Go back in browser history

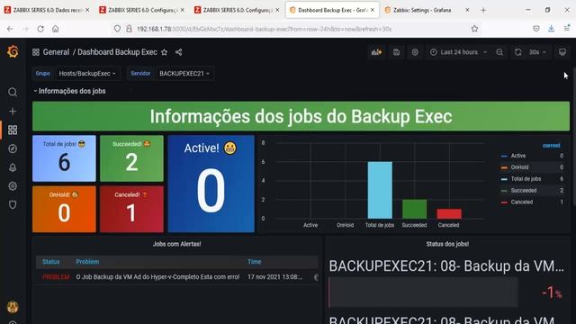[10, 29]
